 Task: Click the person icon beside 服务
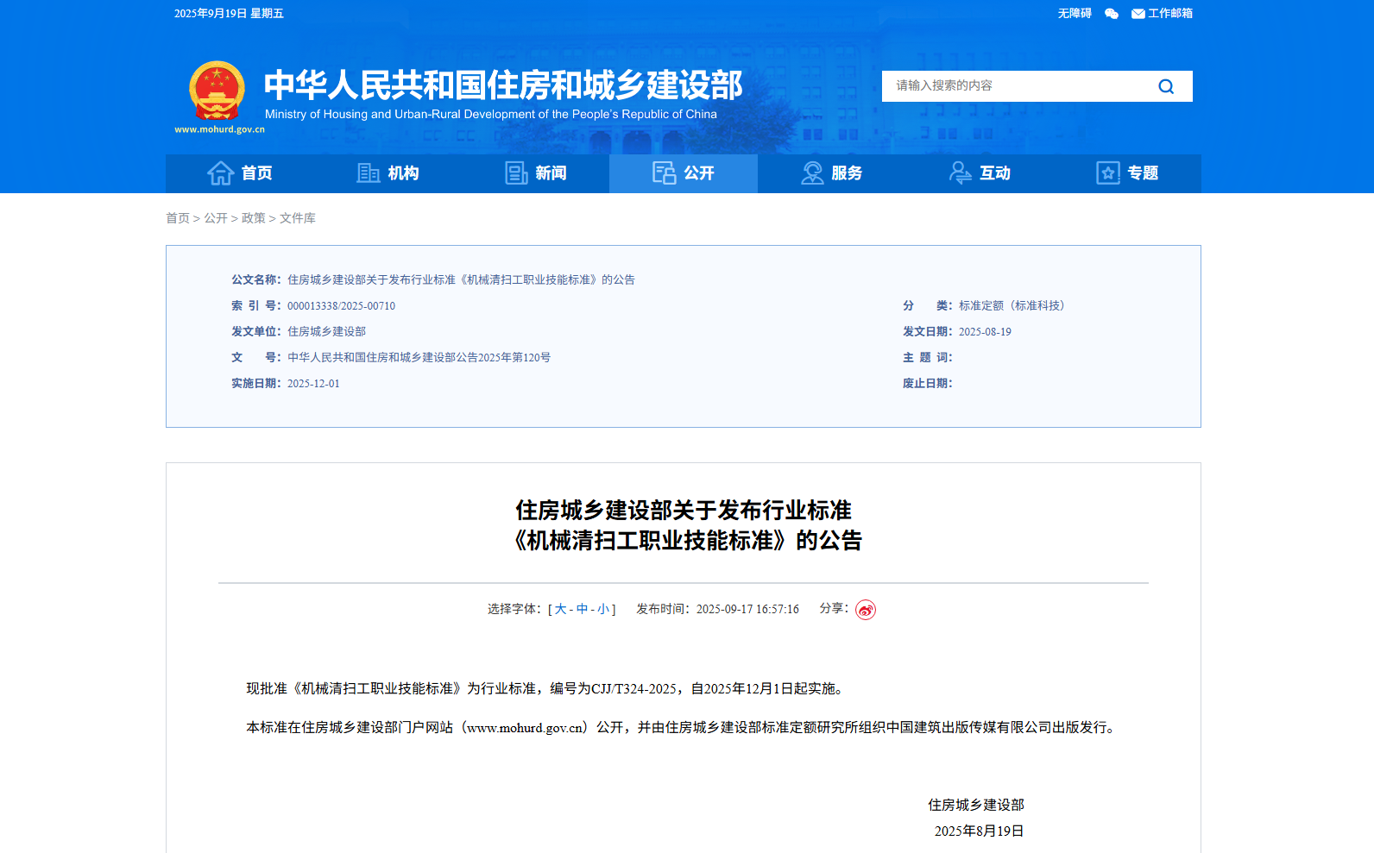pos(812,173)
